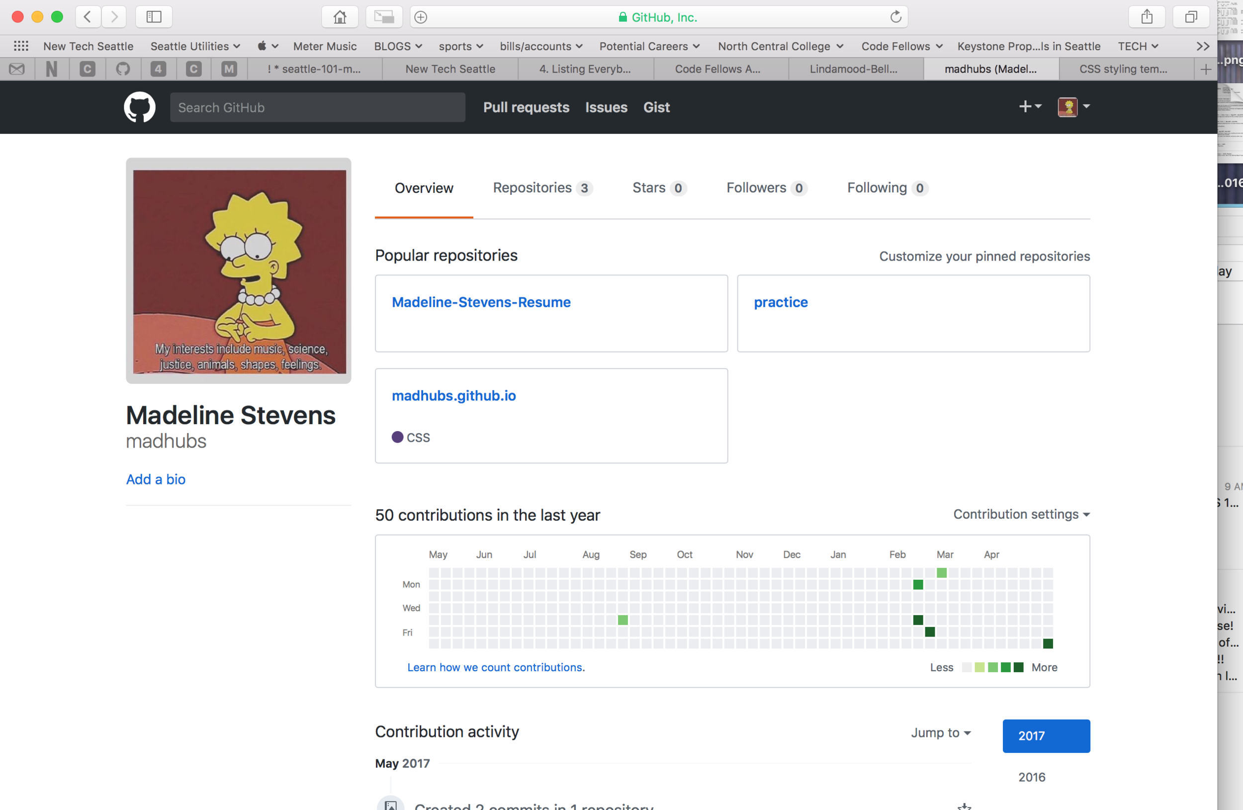Viewport: 1243px width, 810px height.
Task: Open the Meter Music bookmark
Action: [325, 46]
